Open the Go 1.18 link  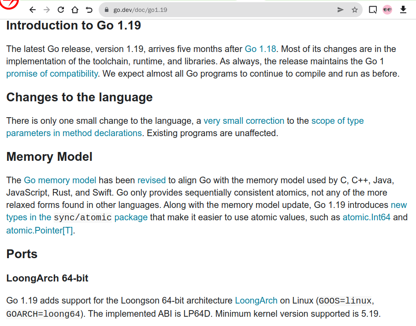260,49
